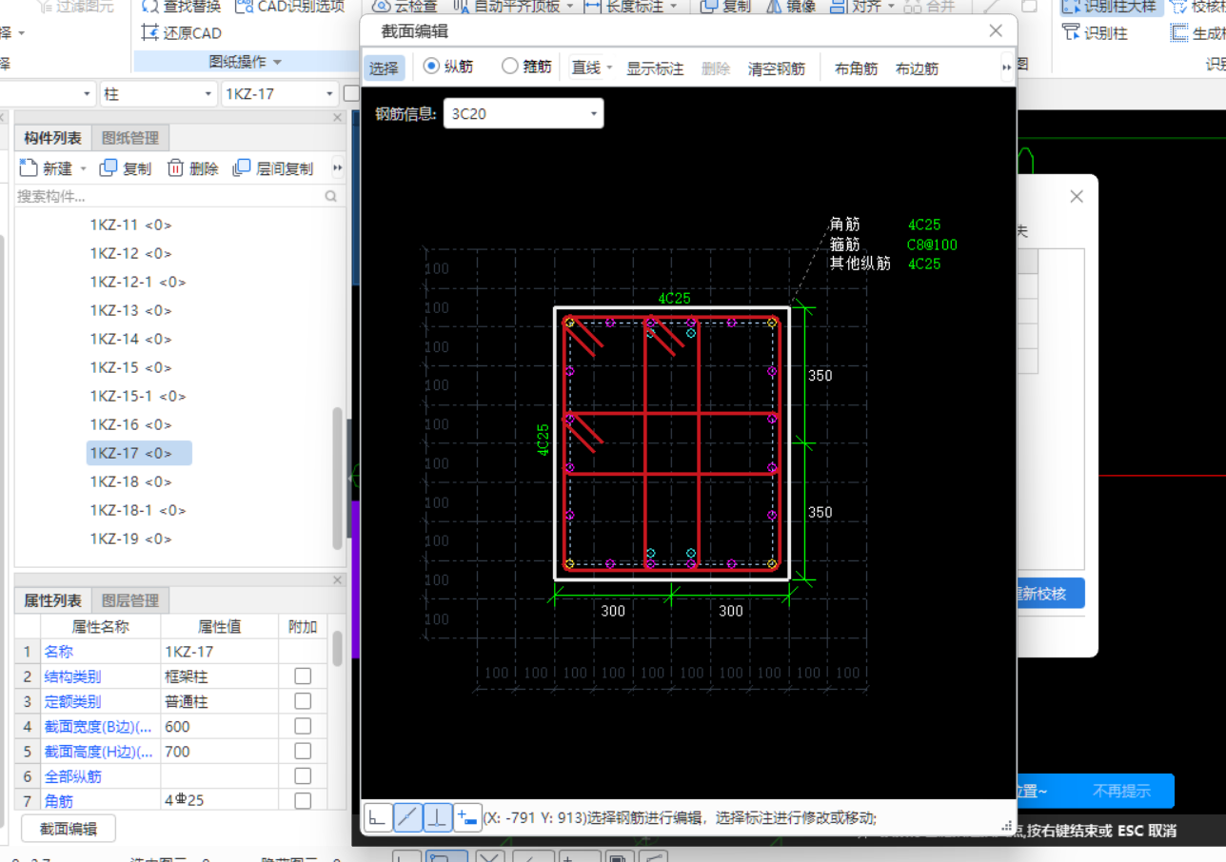Expand the section editor toolbar overflow
The height and width of the screenshot is (862, 1226).
[1006, 68]
